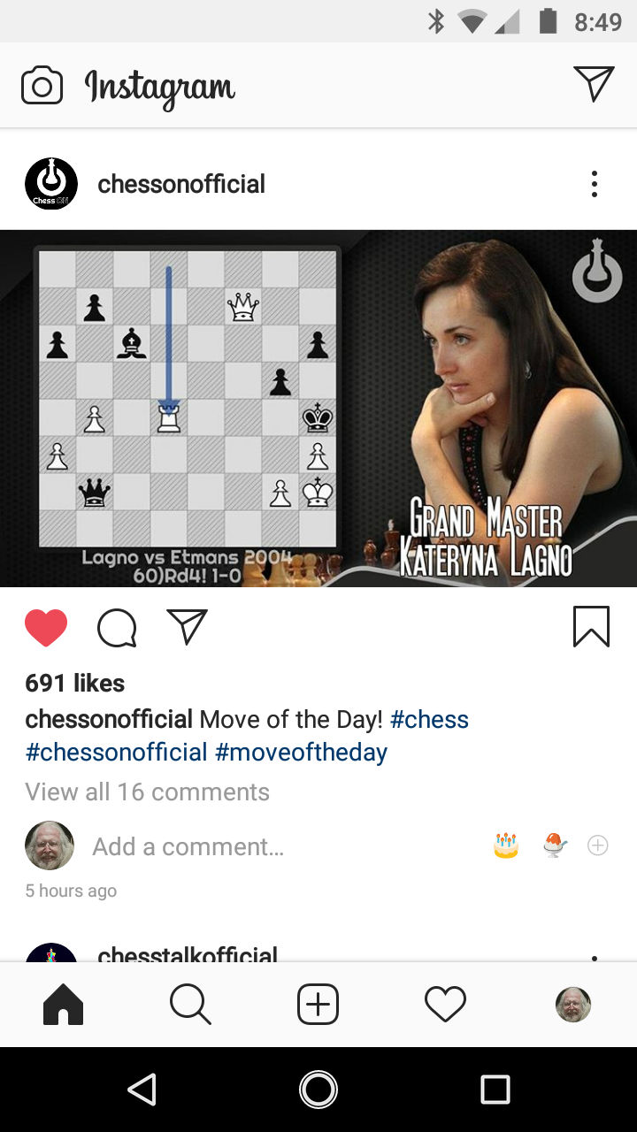Open the three-dot post options menu
The width and height of the screenshot is (637, 1132).
pyautogui.click(x=595, y=184)
